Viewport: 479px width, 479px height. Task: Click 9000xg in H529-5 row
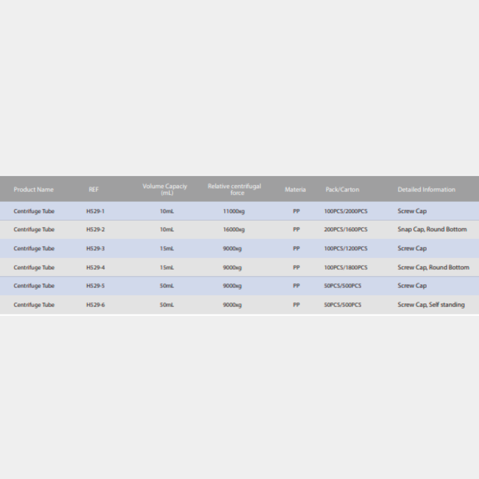(232, 285)
